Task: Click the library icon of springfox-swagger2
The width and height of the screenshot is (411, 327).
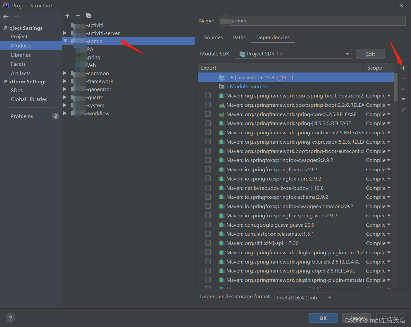Action: tap(222, 160)
